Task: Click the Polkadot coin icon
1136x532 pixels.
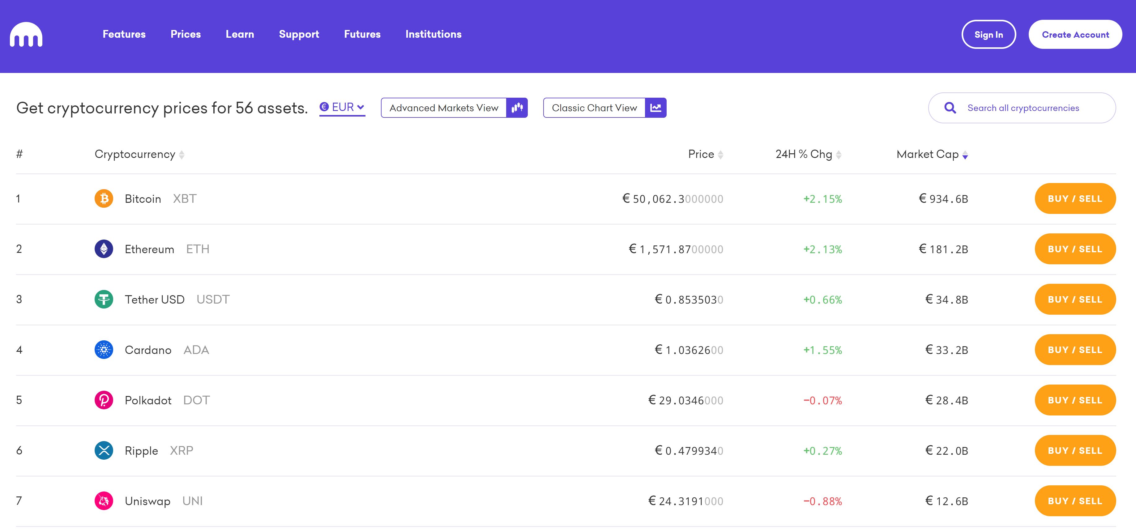Action: coord(104,400)
